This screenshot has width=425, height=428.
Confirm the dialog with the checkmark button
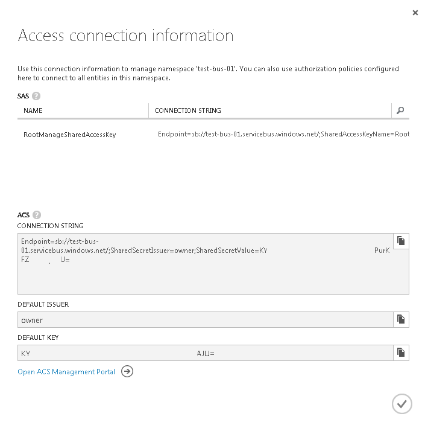(x=401, y=404)
